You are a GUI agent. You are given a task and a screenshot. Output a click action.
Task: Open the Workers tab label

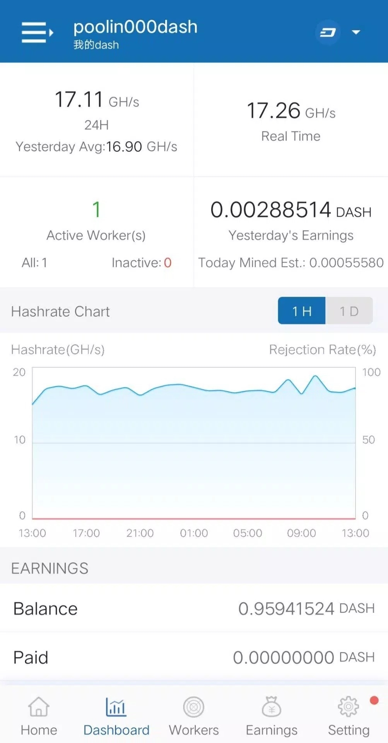(x=194, y=730)
